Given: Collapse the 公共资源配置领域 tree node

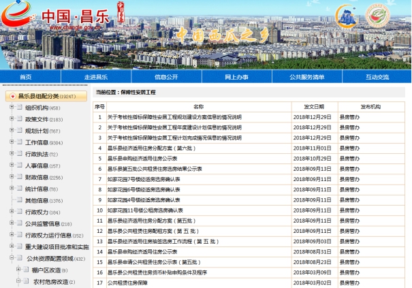Looking at the screenshot, I should (x=12, y=258).
